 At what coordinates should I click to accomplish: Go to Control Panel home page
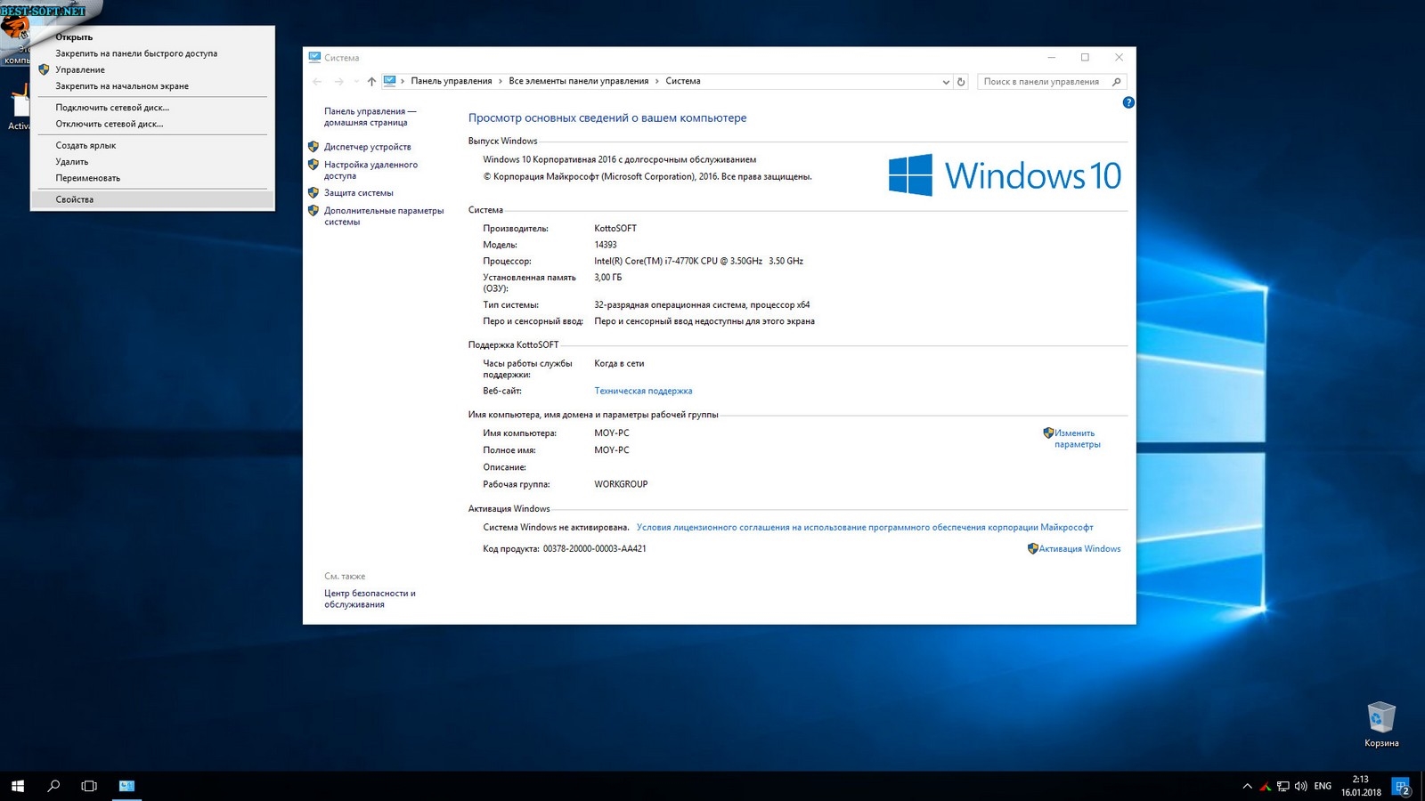coord(370,117)
